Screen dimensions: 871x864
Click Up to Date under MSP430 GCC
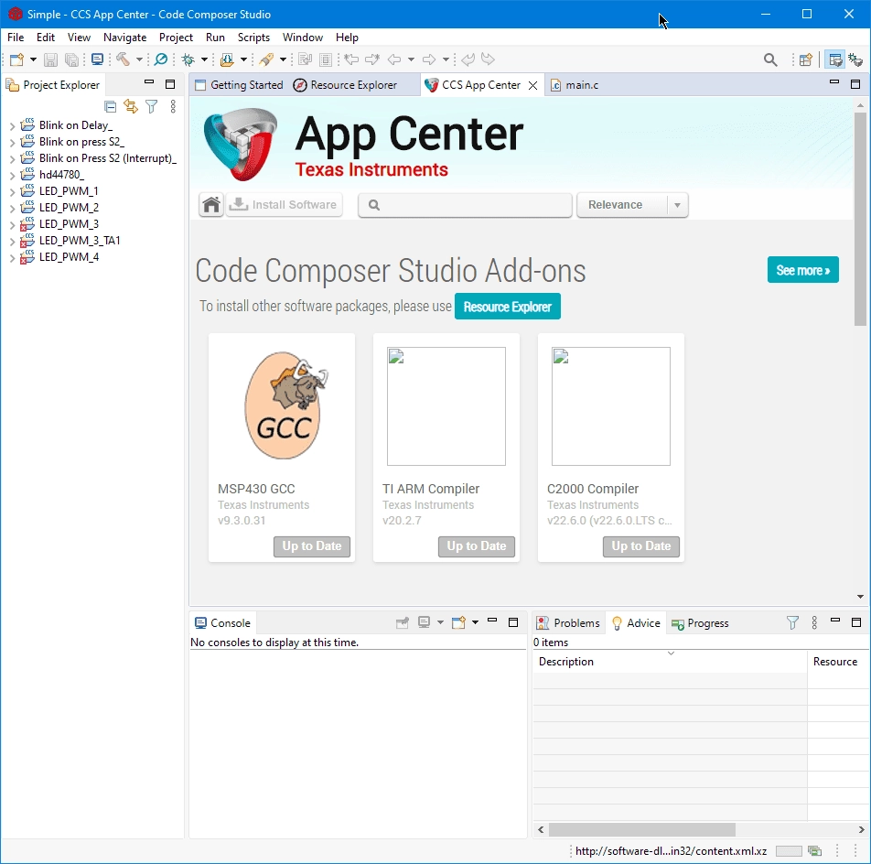312,546
